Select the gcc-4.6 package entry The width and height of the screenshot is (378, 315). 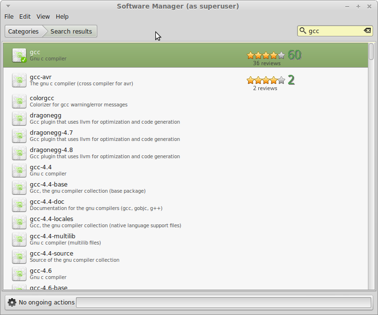[185, 274]
